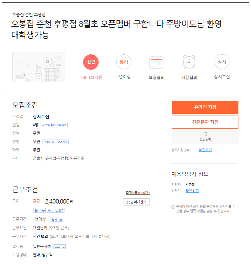Click 전화연락 button
Viewport: 251px width, 264px height.
click(205, 137)
